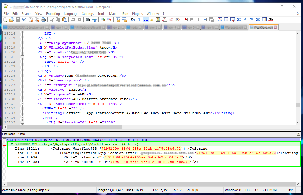Screen dimensions: 303x195
Task: Close the current document via toolbar icon
Action: click(x=31, y=20)
